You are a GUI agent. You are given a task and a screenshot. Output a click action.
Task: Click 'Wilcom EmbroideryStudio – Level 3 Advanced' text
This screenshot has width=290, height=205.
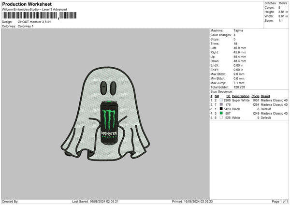click(34, 10)
